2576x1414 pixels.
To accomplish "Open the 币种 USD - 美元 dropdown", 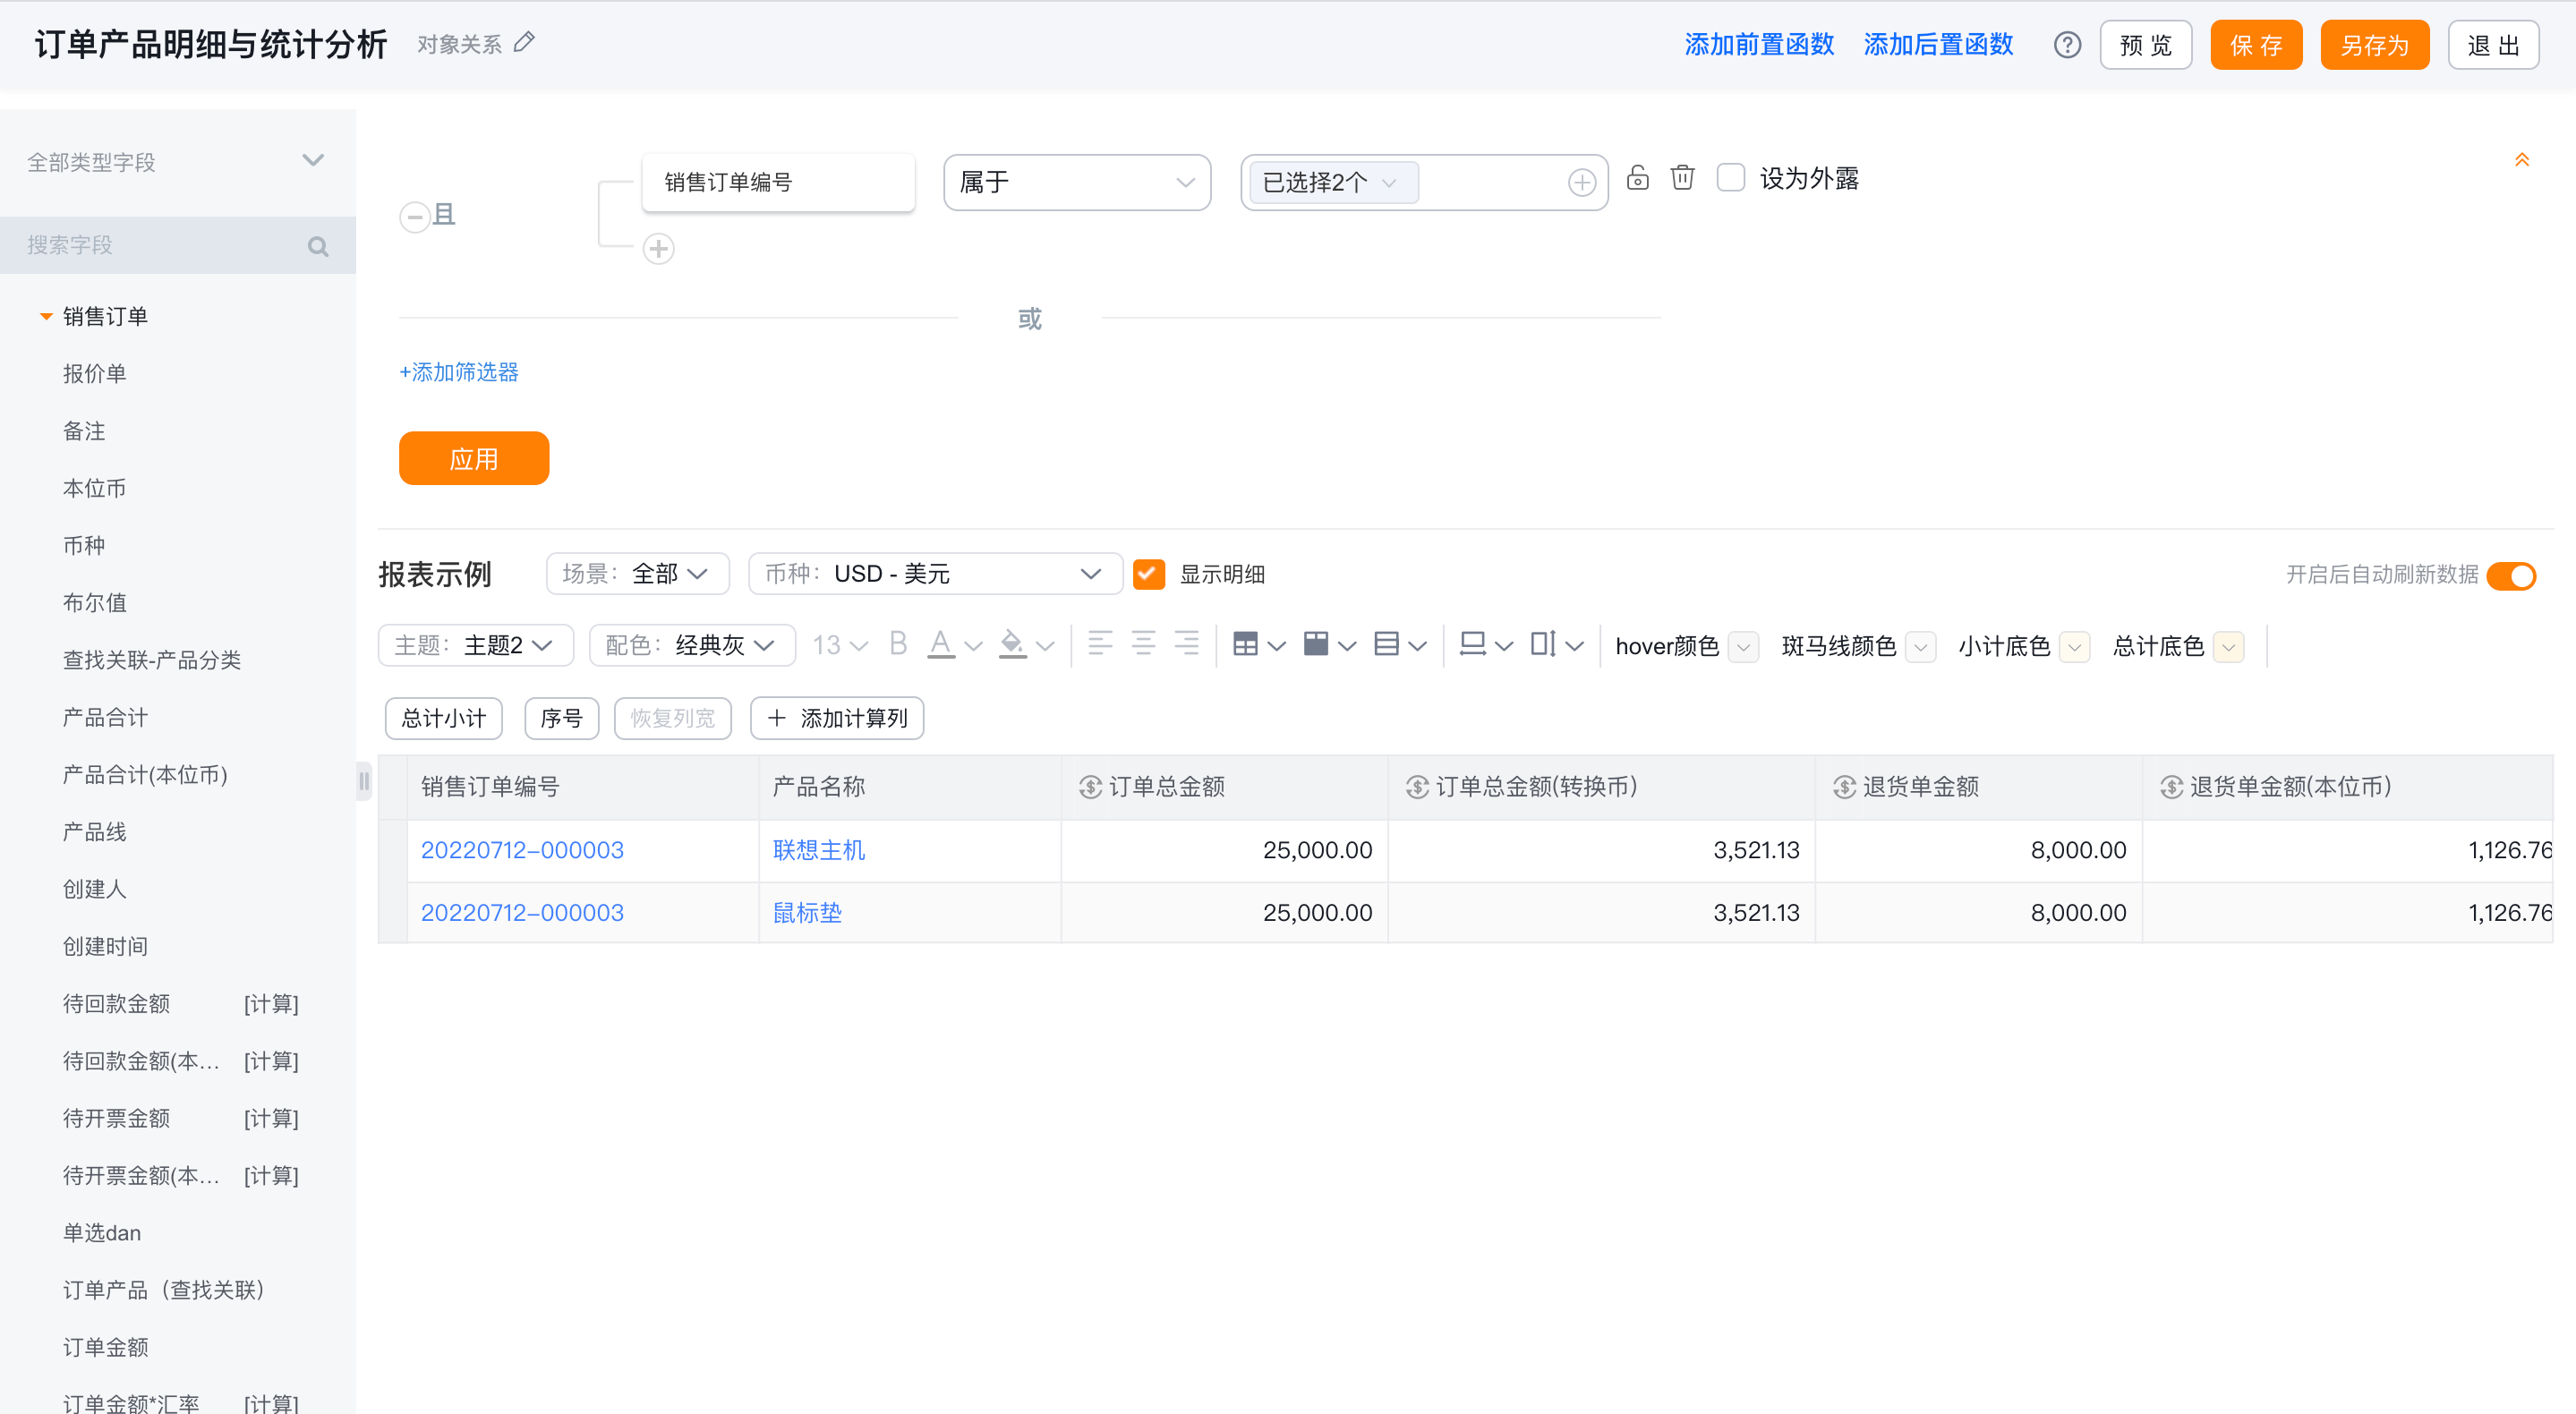I will coord(934,574).
